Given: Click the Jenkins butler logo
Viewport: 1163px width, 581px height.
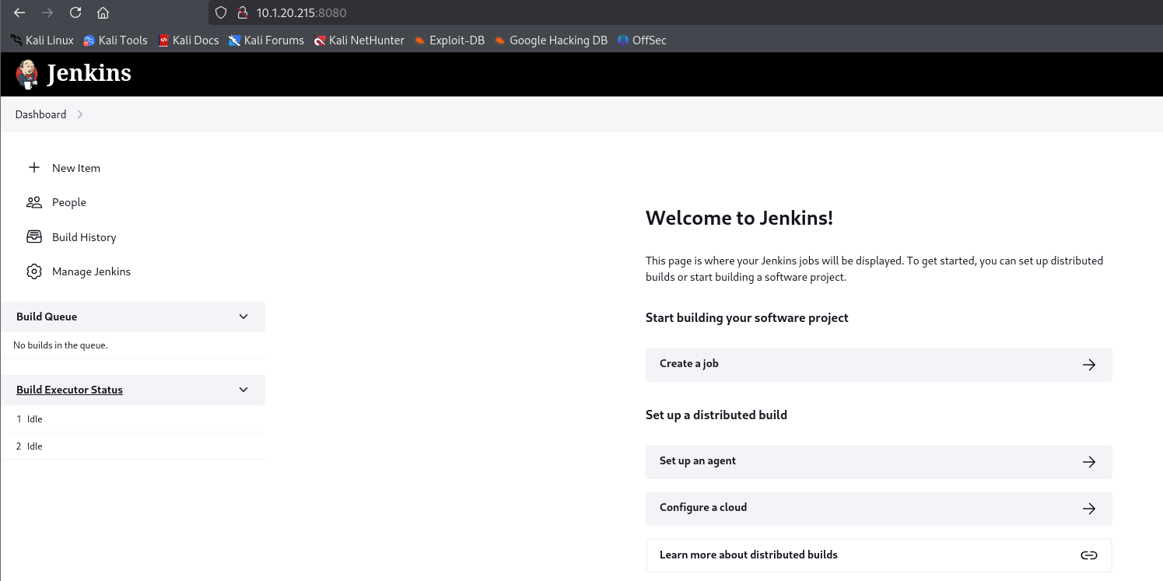Looking at the screenshot, I should pyautogui.click(x=26, y=73).
